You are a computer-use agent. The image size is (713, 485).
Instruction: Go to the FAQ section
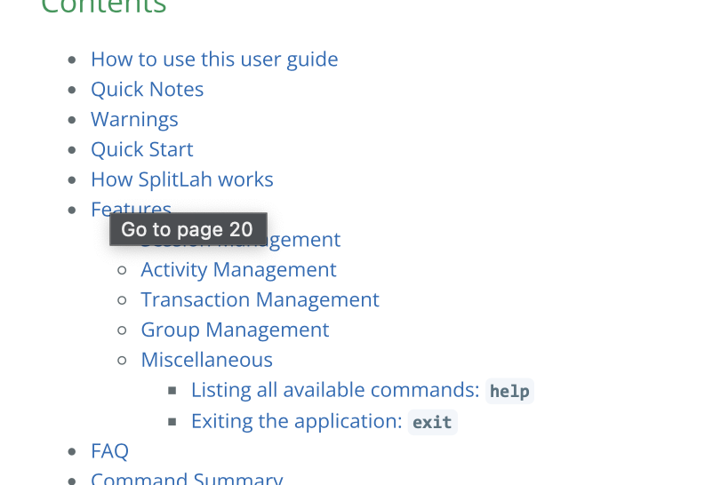tap(109, 451)
